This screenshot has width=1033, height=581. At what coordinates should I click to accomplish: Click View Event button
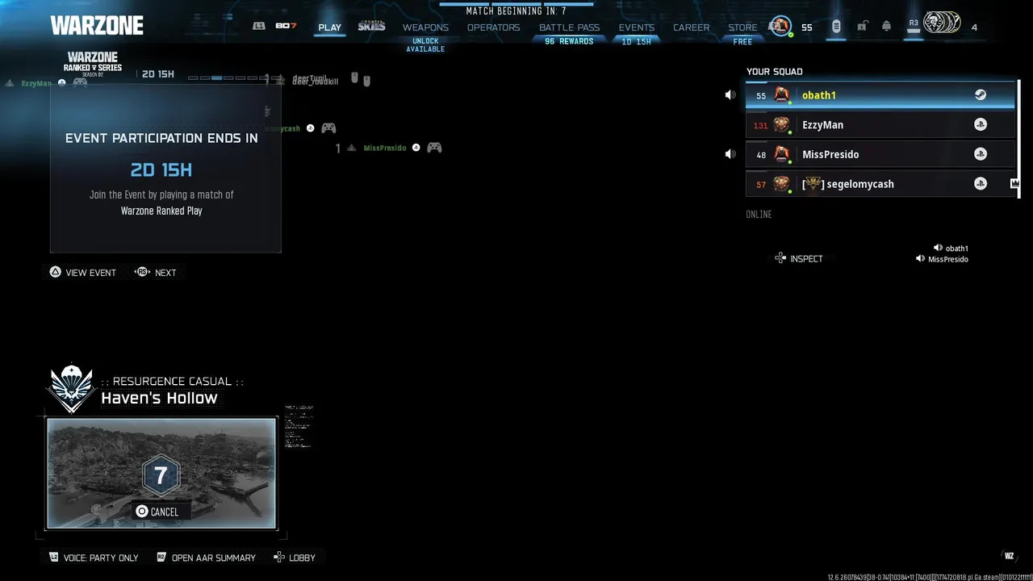(x=83, y=273)
